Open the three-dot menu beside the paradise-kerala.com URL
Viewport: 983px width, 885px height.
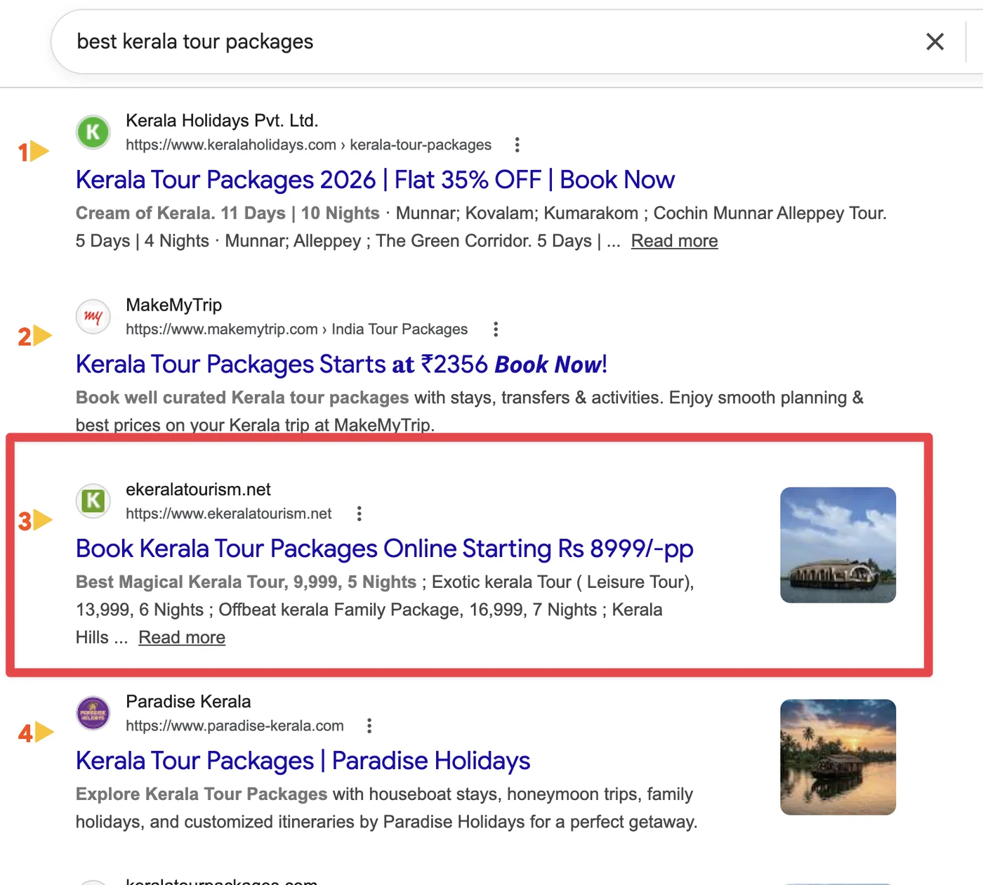tap(369, 726)
